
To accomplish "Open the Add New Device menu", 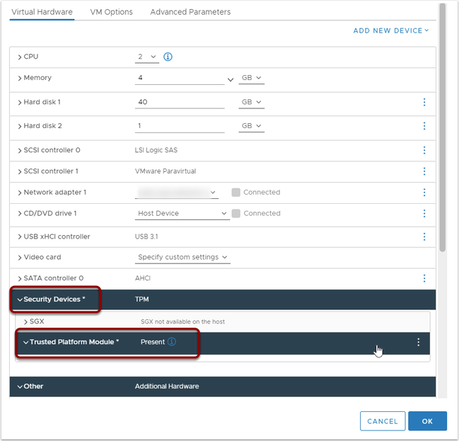I will click(x=391, y=30).
